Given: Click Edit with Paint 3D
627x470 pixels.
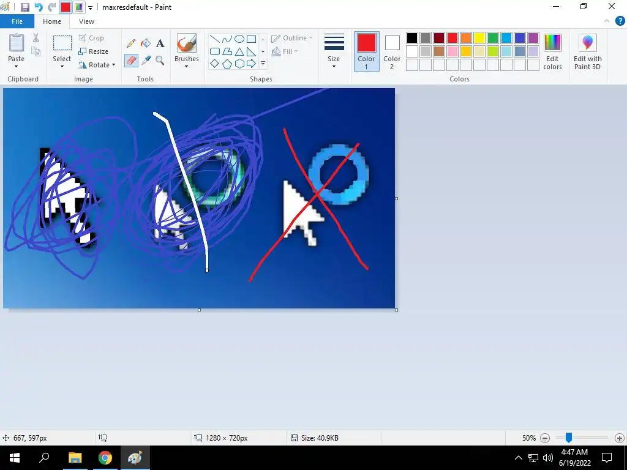Looking at the screenshot, I should (587, 51).
